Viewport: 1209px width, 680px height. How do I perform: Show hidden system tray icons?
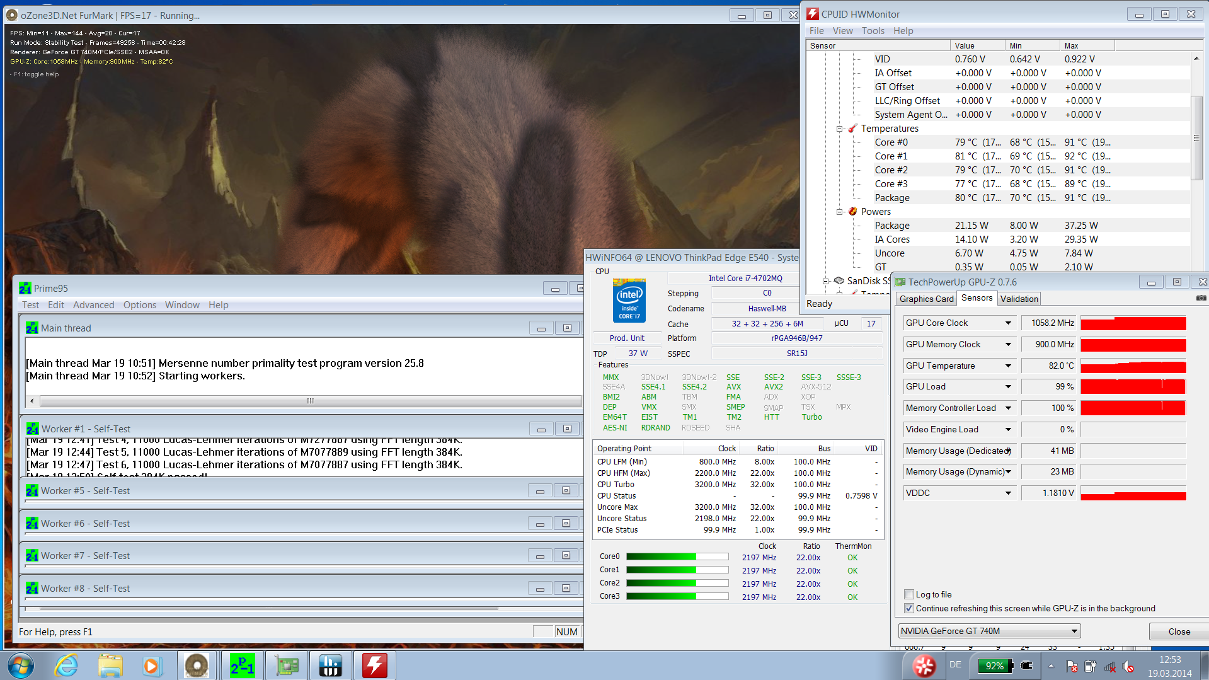tap(1051, 666)
